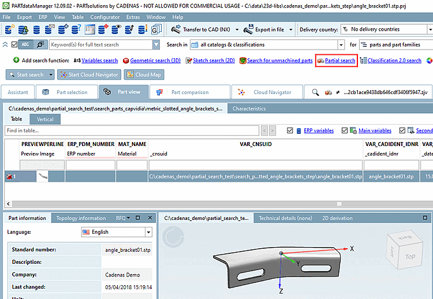
Task: Open the Extras menu
Action: [x=133, y=17]
